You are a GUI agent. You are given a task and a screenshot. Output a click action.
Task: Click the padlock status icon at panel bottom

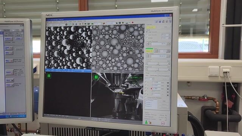(x=150, y=122)
